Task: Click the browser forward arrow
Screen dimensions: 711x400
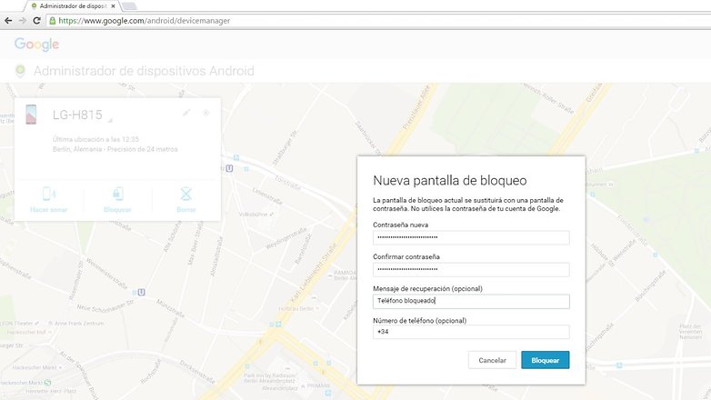Action: [x=22, y=20]
